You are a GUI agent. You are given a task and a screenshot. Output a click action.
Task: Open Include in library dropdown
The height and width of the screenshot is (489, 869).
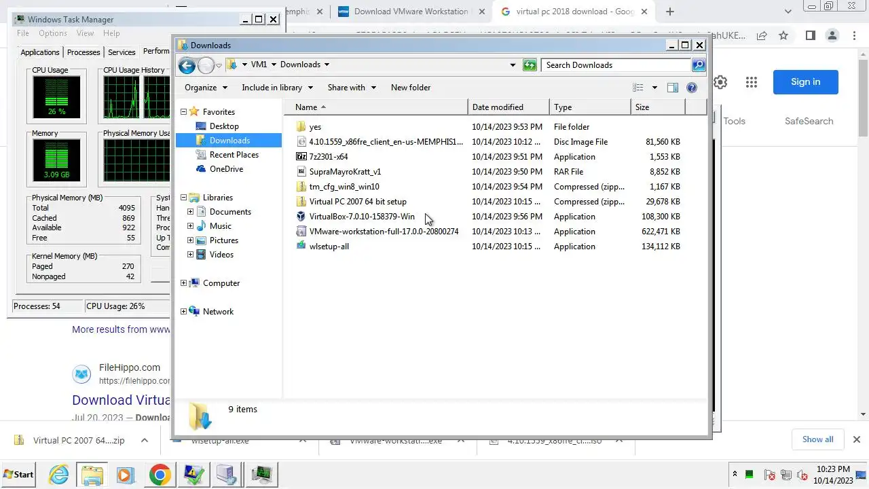(x=277, y=88)
